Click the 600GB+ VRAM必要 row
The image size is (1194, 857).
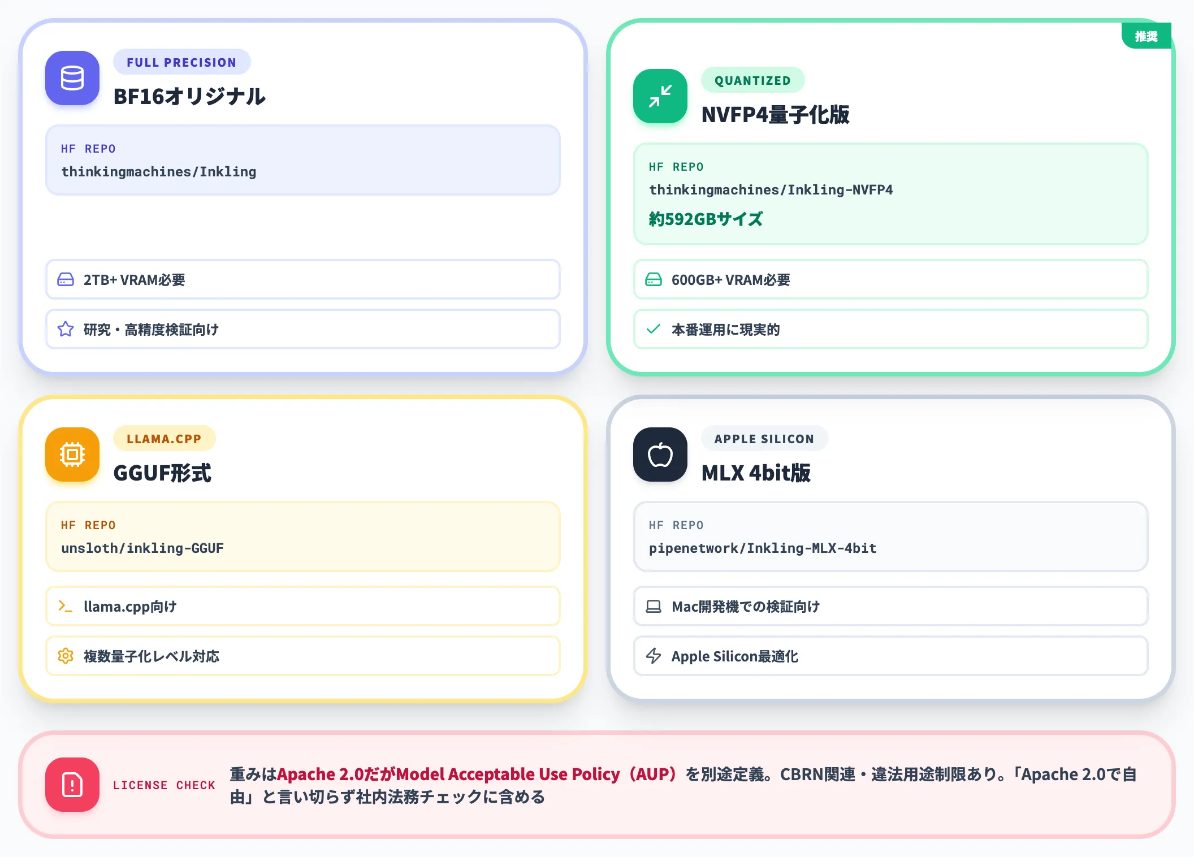[891, 279]
